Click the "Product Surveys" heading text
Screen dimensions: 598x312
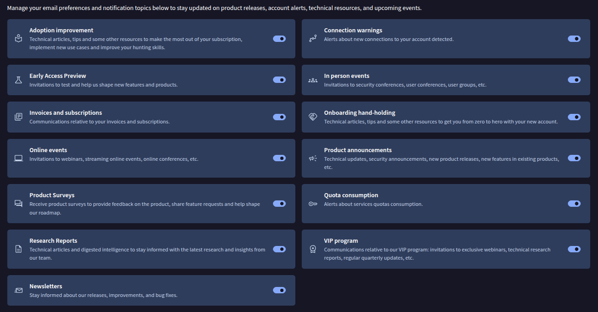[52, 195]
